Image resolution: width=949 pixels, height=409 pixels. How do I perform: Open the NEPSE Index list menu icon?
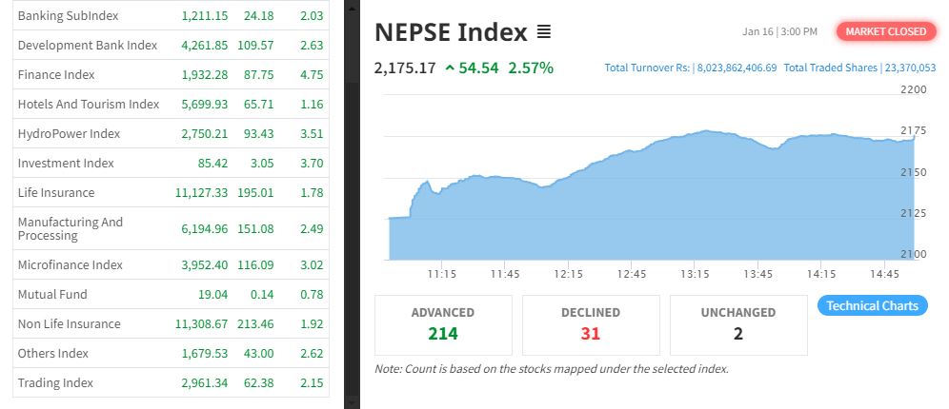click(x=544, y=32)
